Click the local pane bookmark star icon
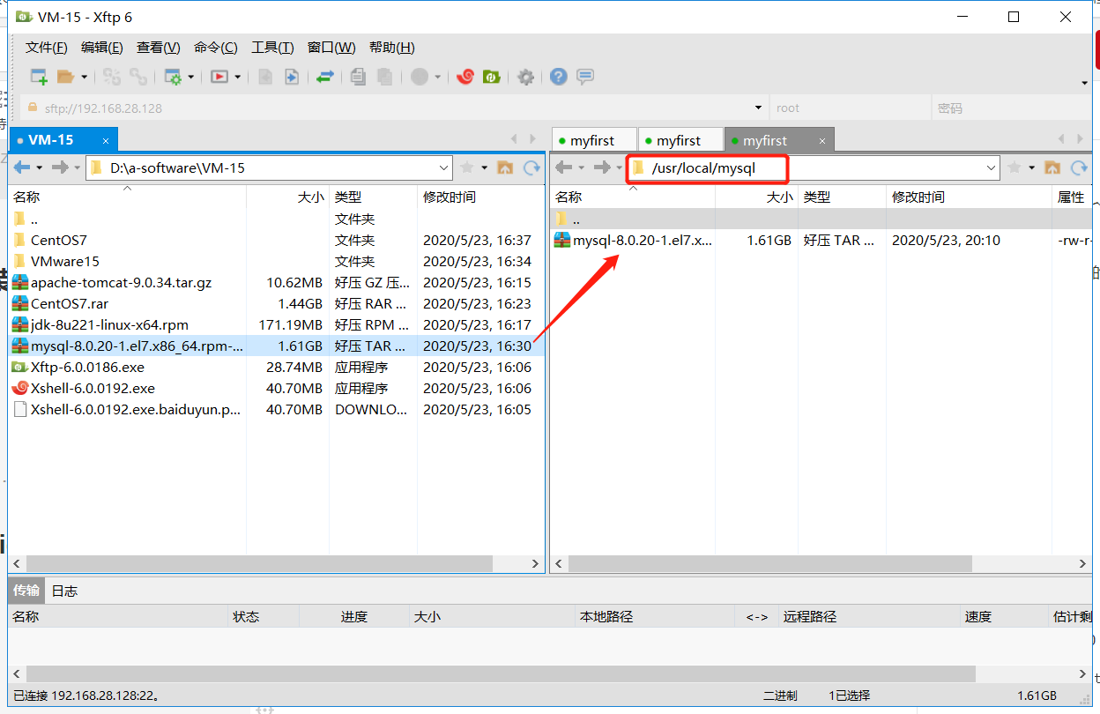1100x714 pixels. pos(467,167)
